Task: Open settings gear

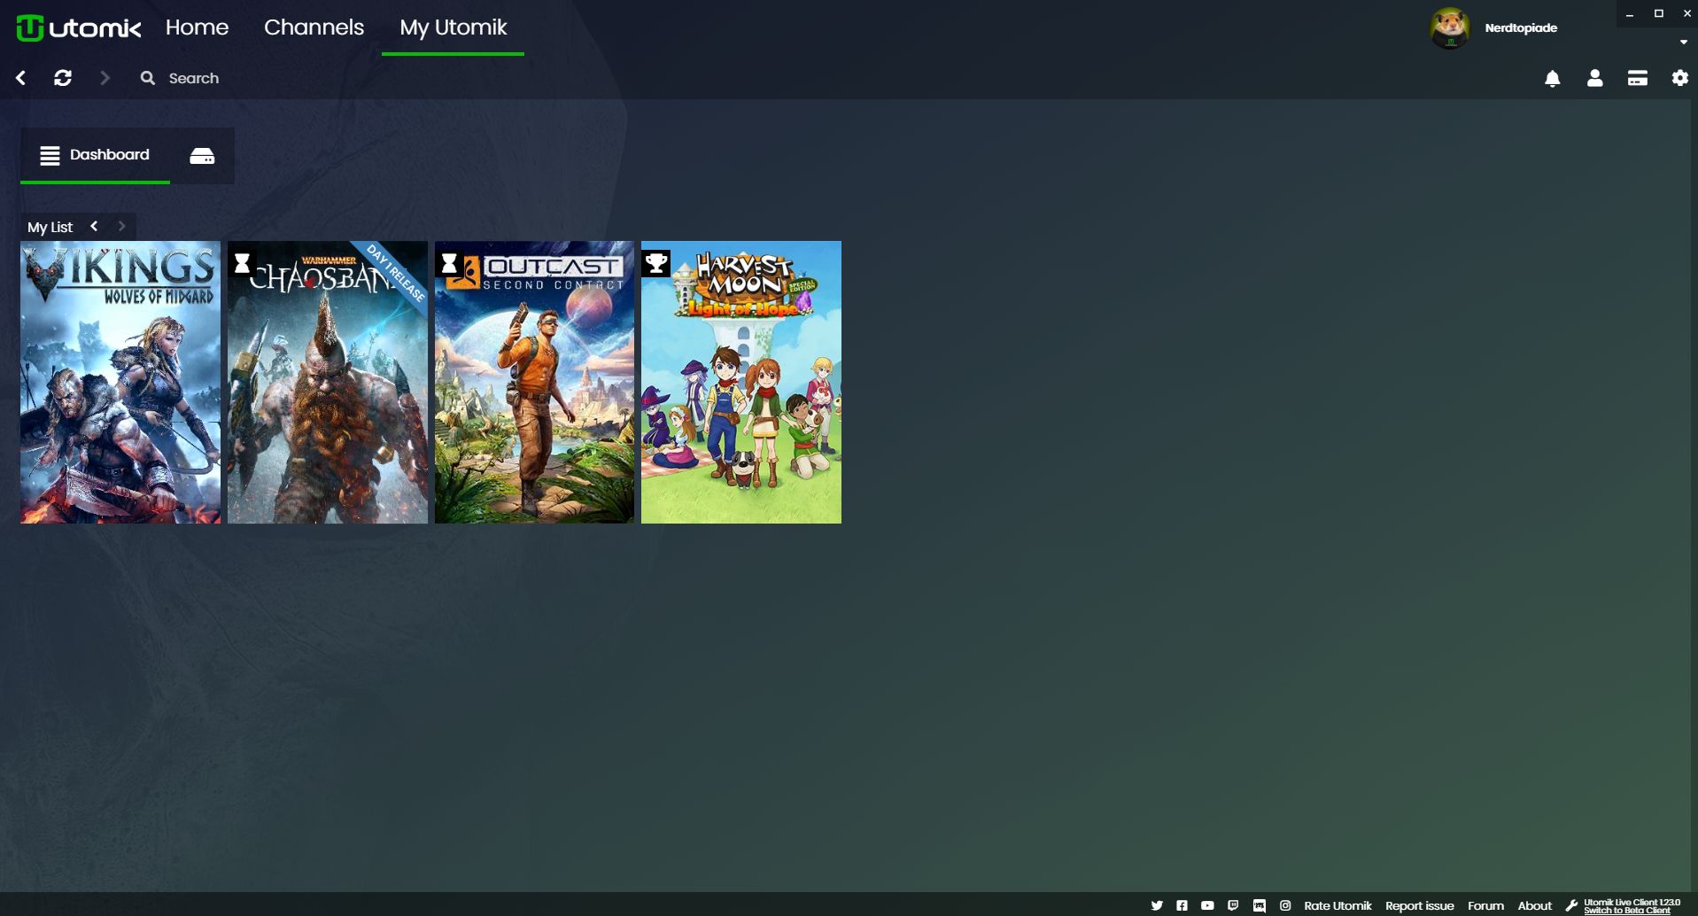Action: pyautogui.click(x=1680, y=78)
